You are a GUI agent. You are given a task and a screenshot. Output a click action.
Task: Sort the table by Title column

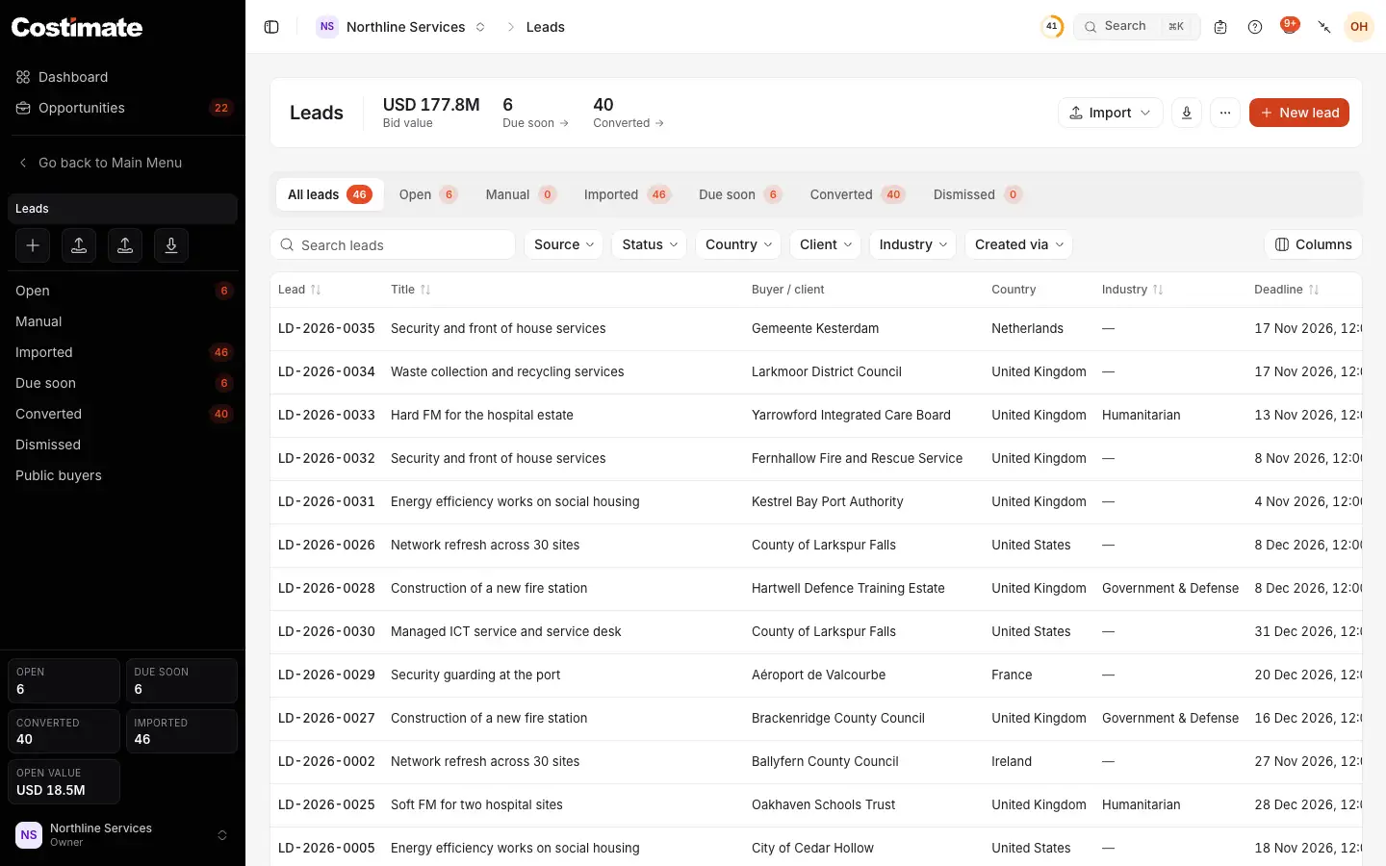click(411, 290)
